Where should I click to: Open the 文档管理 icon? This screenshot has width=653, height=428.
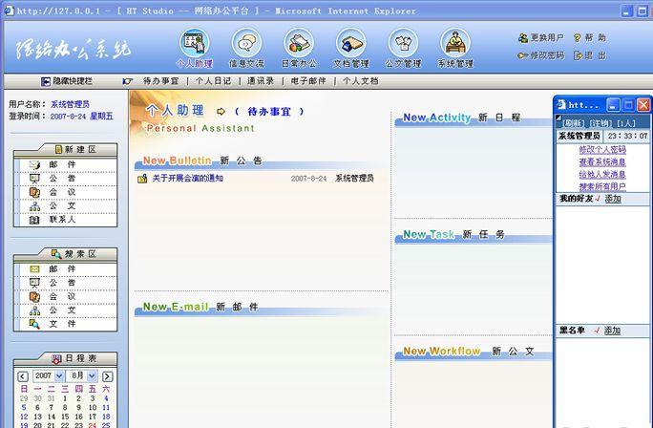pos(350,44)
